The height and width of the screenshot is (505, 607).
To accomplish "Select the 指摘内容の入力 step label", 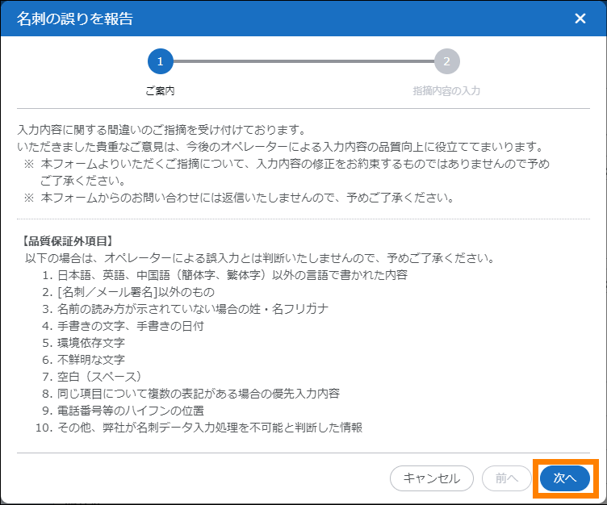I will point(446,91).
